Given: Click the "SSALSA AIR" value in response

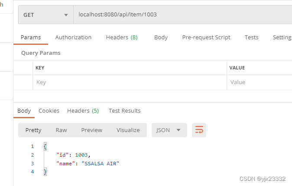Looking at the screenshot, I should tap(101, 164).
